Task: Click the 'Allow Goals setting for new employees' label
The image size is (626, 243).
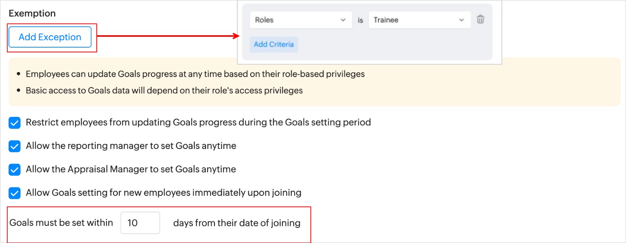Action: [163, 193]
